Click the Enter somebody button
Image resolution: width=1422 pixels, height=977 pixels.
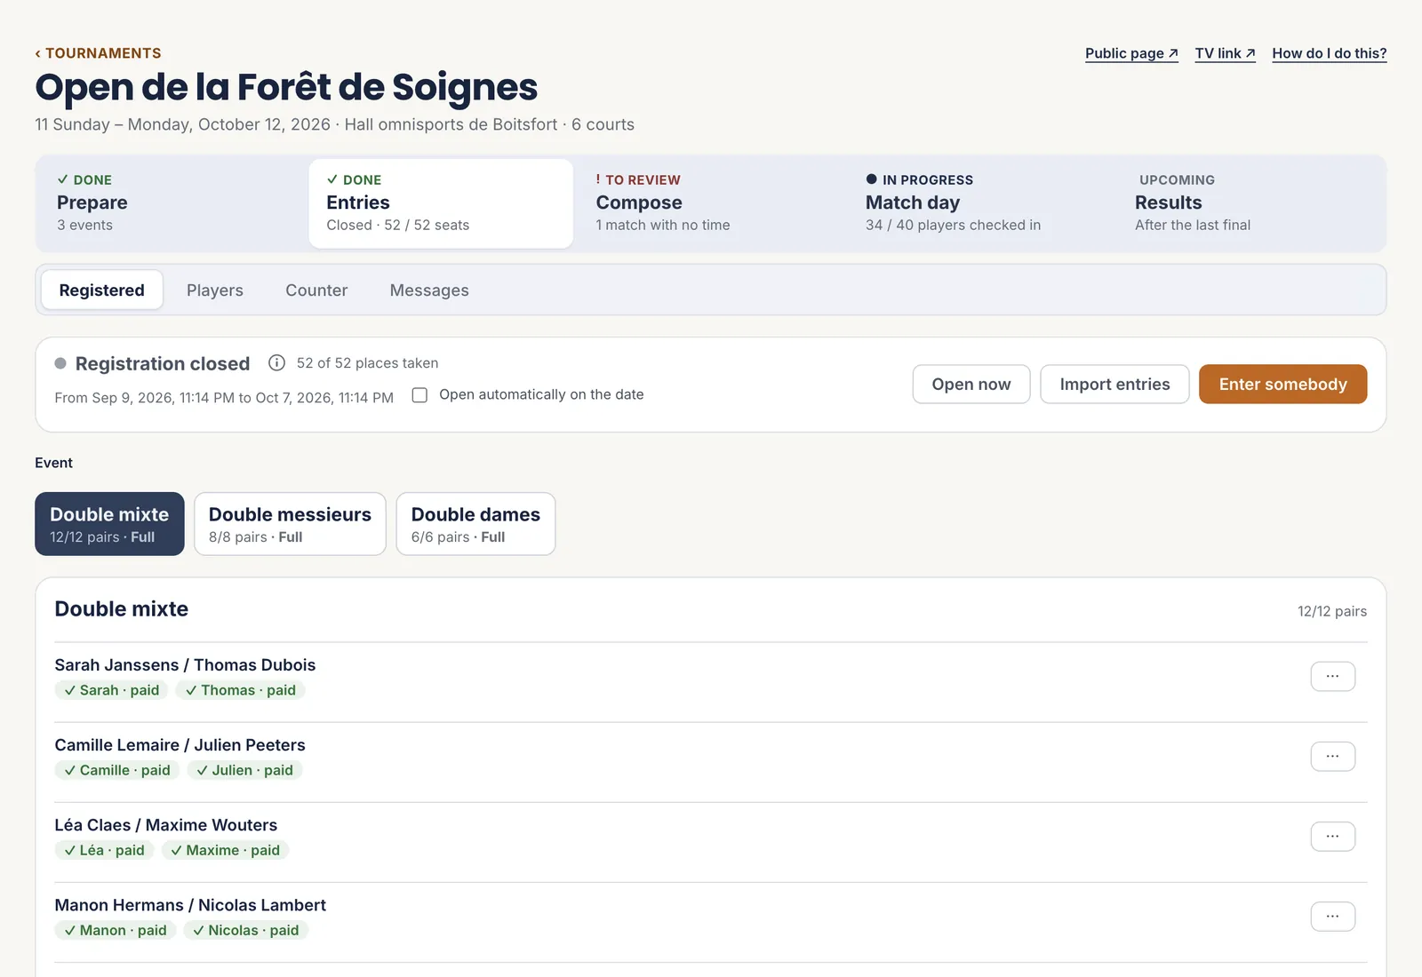point(1282,384)
